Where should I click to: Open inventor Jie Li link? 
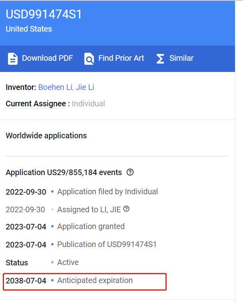tap(85, 88)
